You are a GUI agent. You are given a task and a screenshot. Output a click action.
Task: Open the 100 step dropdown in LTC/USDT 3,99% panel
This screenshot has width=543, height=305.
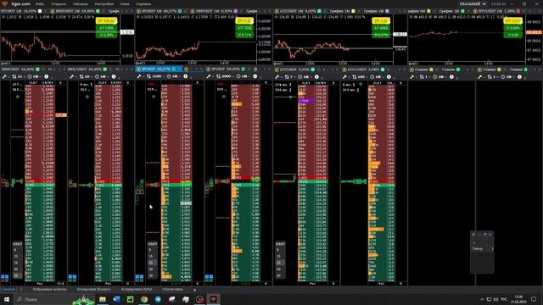point(362,77)
